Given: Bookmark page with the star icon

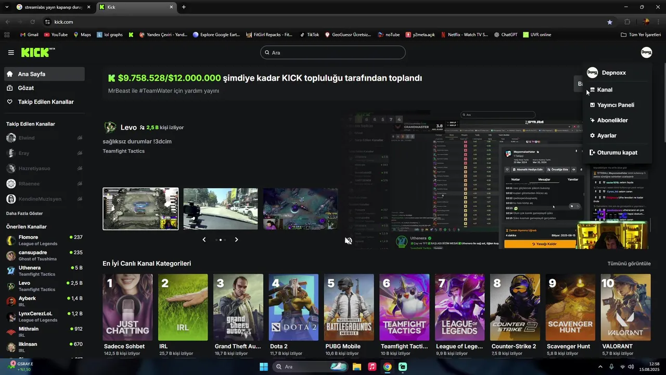Looking at the screenshot, I should 610,22.
